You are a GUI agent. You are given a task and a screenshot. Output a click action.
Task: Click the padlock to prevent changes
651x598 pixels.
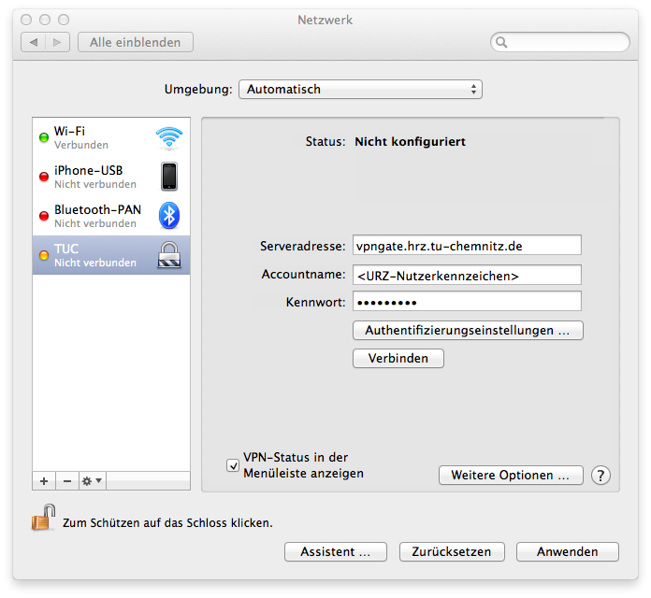pyautogui.click(x=42, y=518)
